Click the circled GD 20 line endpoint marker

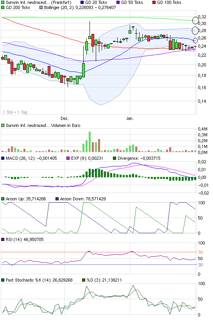[196, 40]
